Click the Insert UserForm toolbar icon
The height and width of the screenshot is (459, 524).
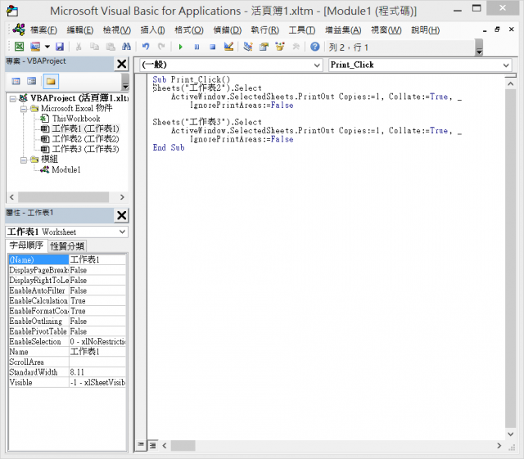point(35,47)
